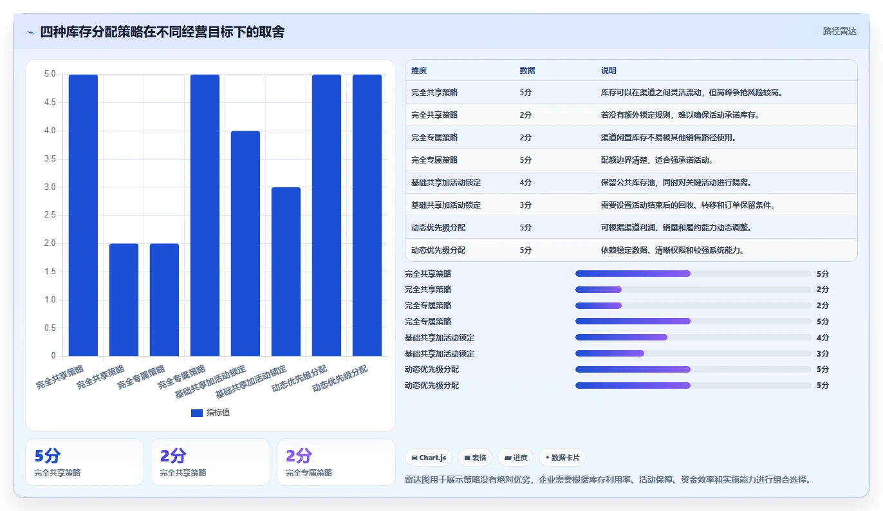883x511 pixels.
Task: Click the 完全共享策略 progress bar showing 2分
Action: (x=693, y=290)
